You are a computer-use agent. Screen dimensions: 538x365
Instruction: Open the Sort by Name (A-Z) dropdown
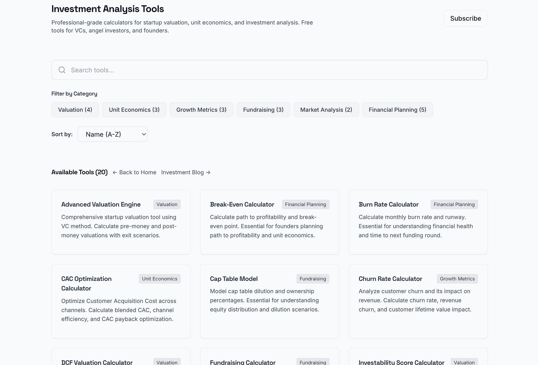pos(112,134)
